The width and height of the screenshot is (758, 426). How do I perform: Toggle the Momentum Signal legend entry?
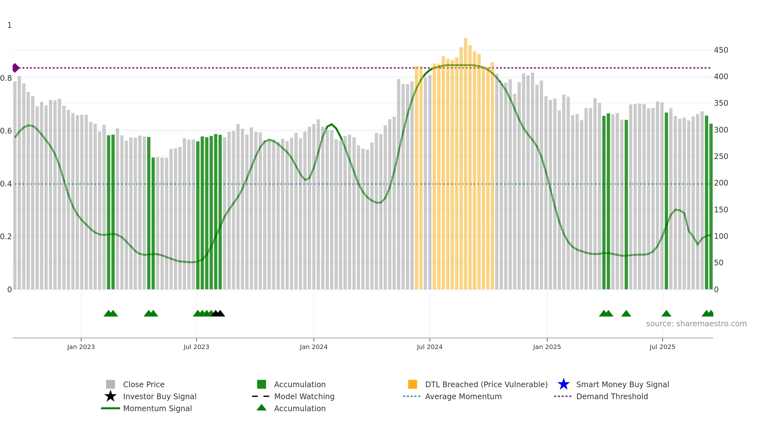click(x=147, y=408)
